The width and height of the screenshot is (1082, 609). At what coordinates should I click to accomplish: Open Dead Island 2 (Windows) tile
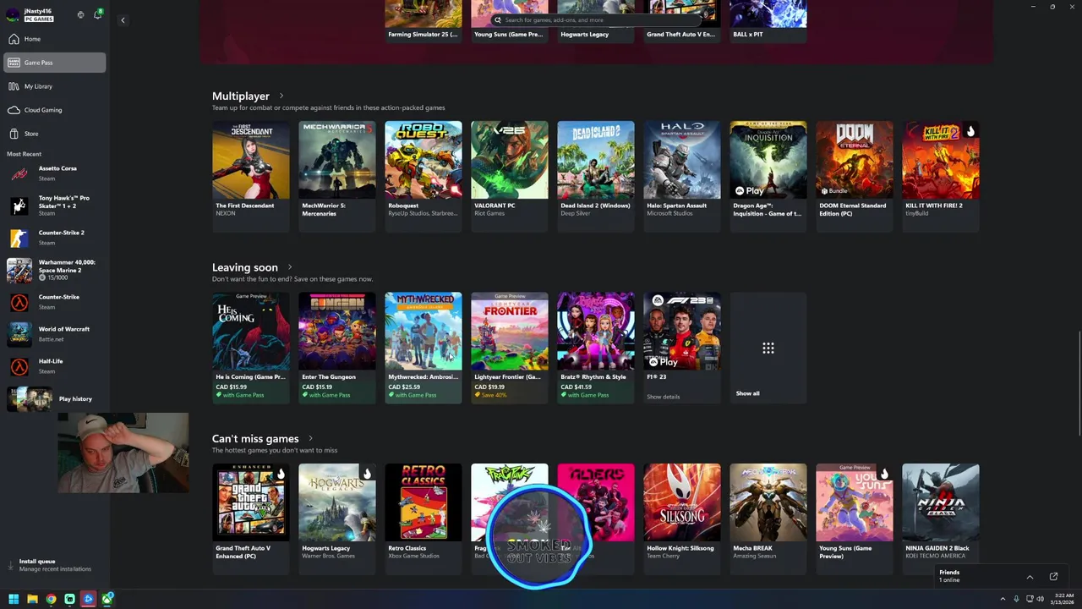coord(595,176)
